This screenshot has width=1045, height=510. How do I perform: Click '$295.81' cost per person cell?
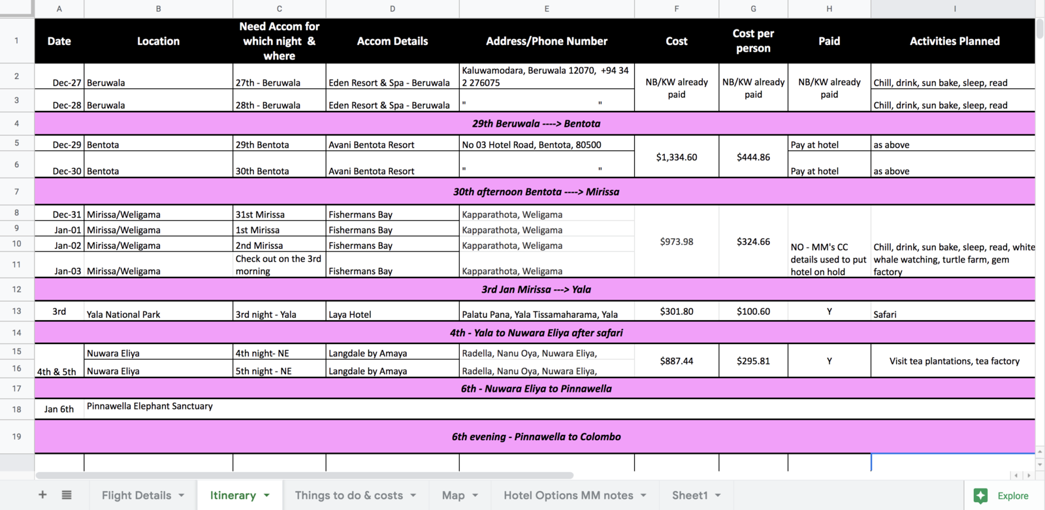[x=753, y=360]
